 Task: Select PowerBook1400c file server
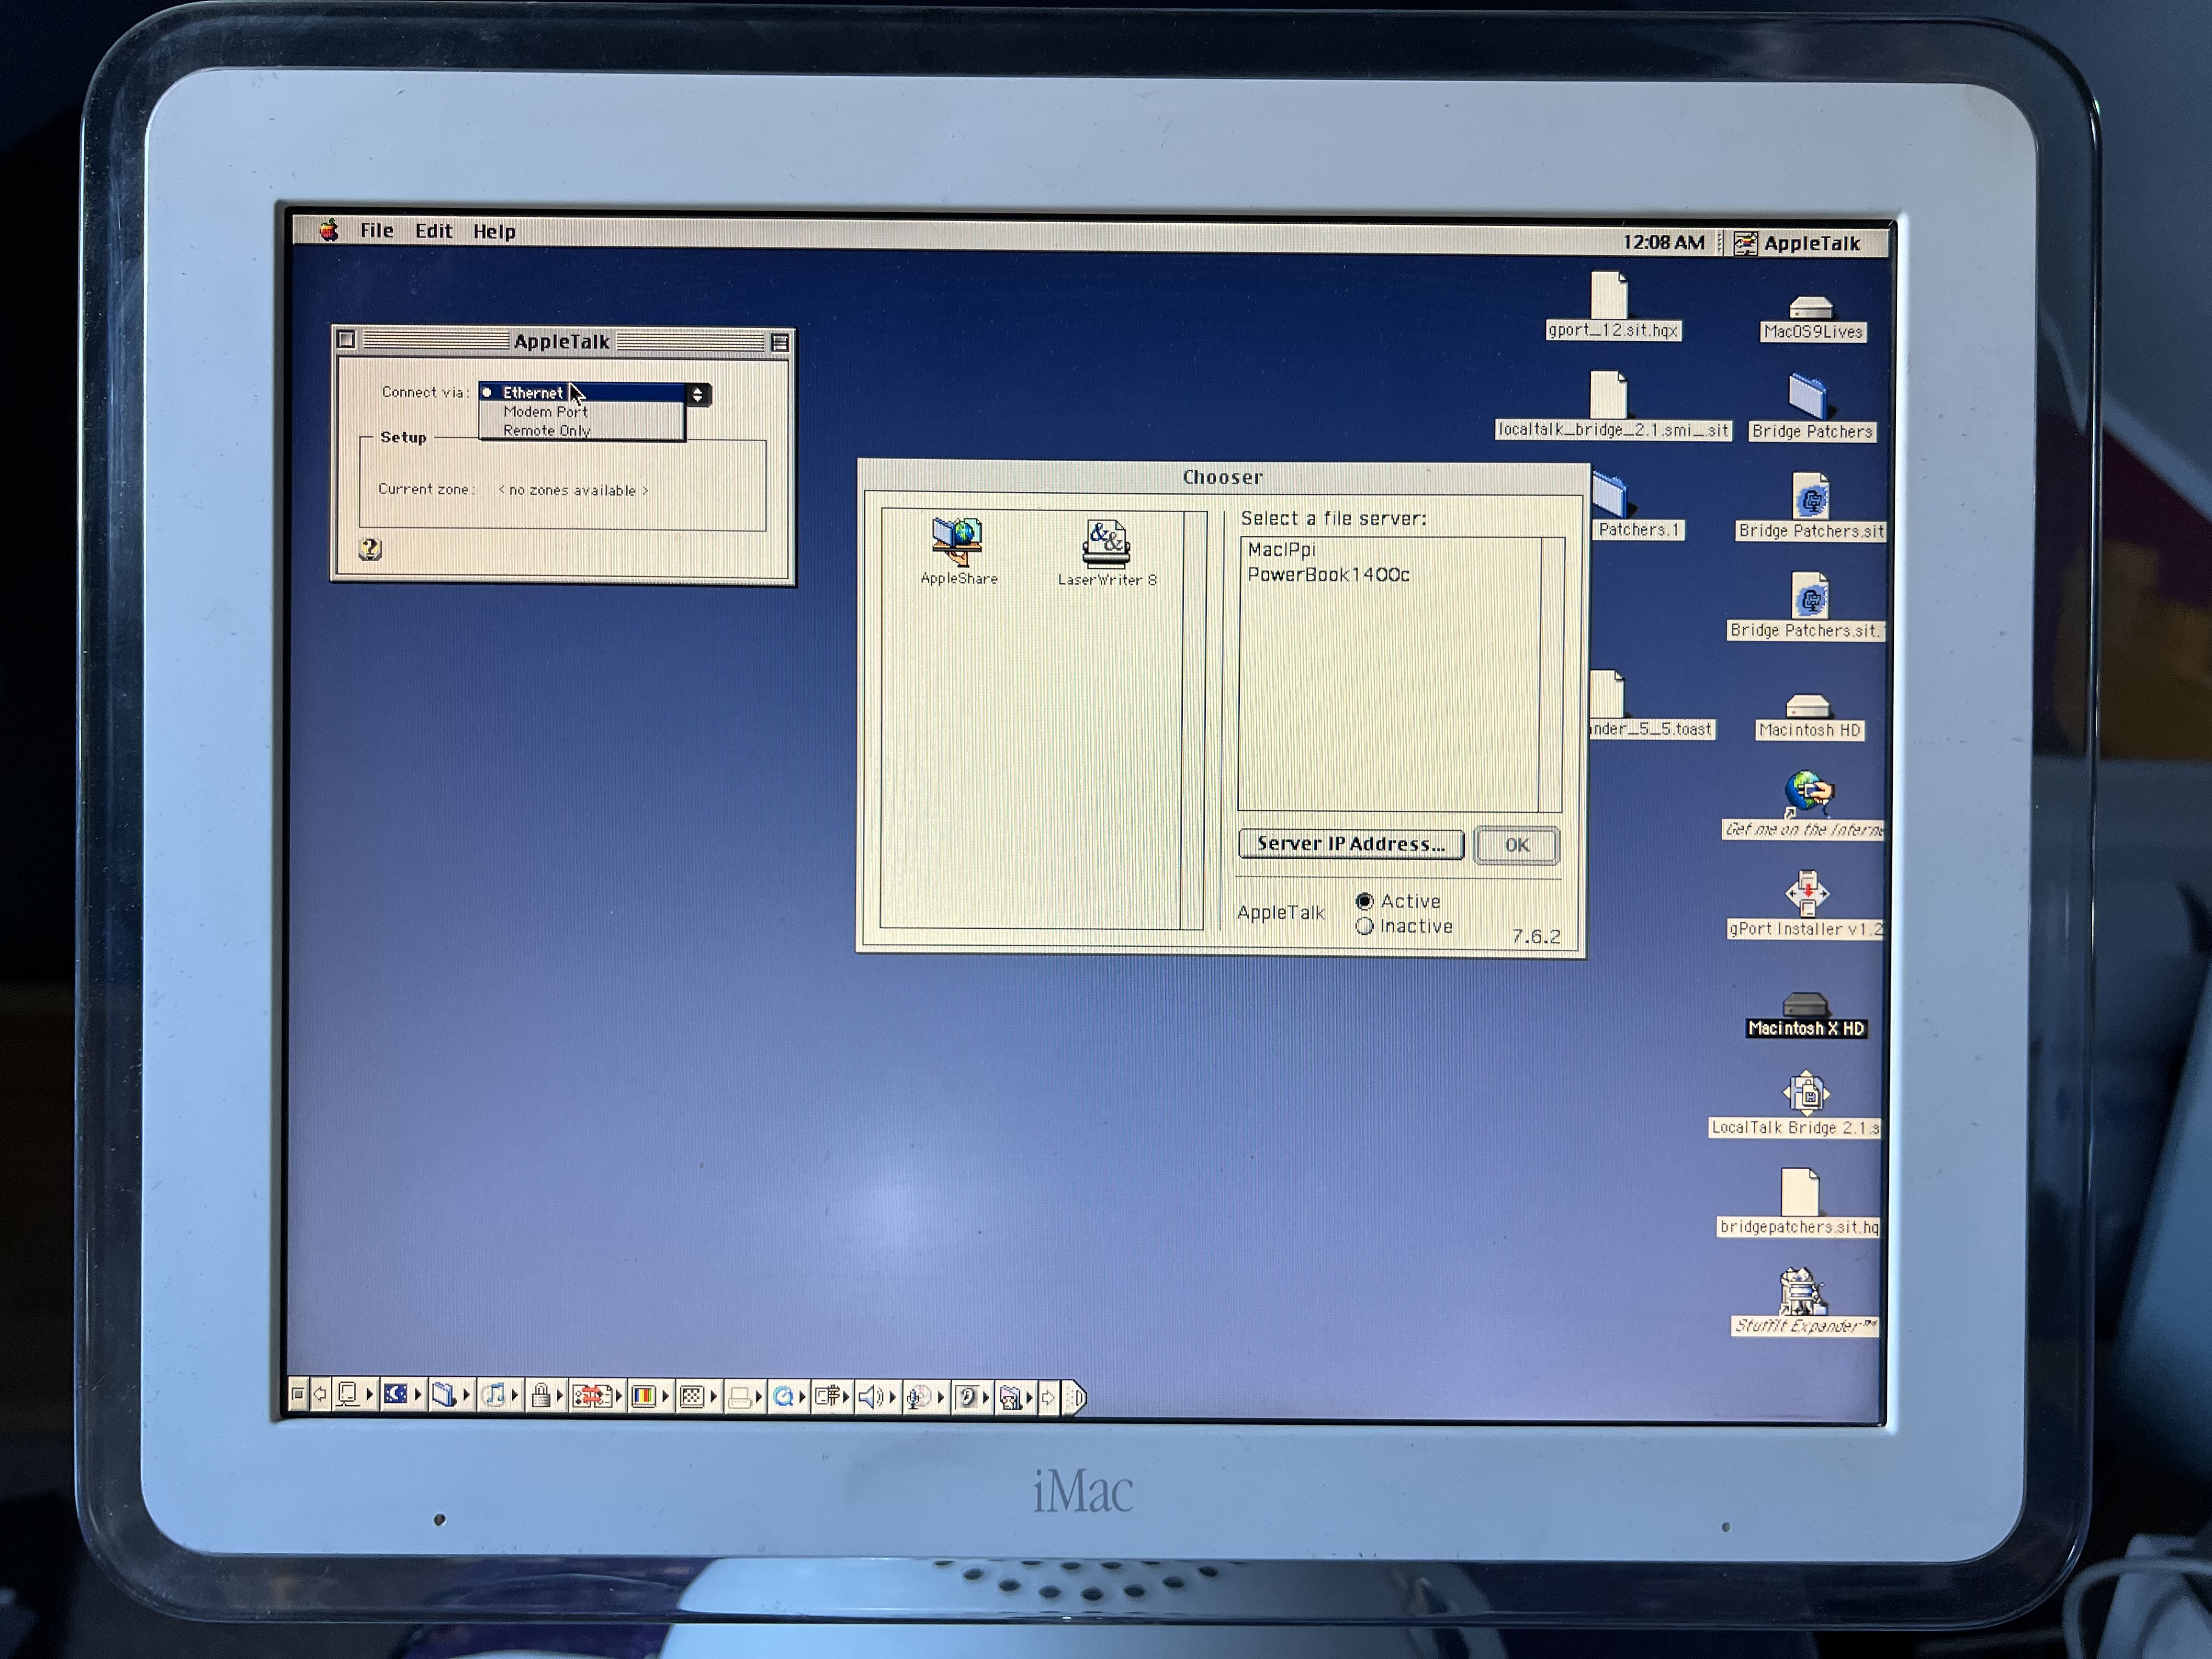click(x=1327, y=575)
